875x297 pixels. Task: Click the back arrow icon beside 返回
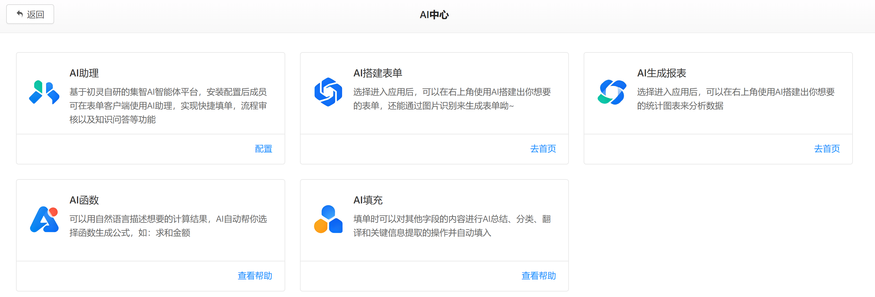(20, 14)
